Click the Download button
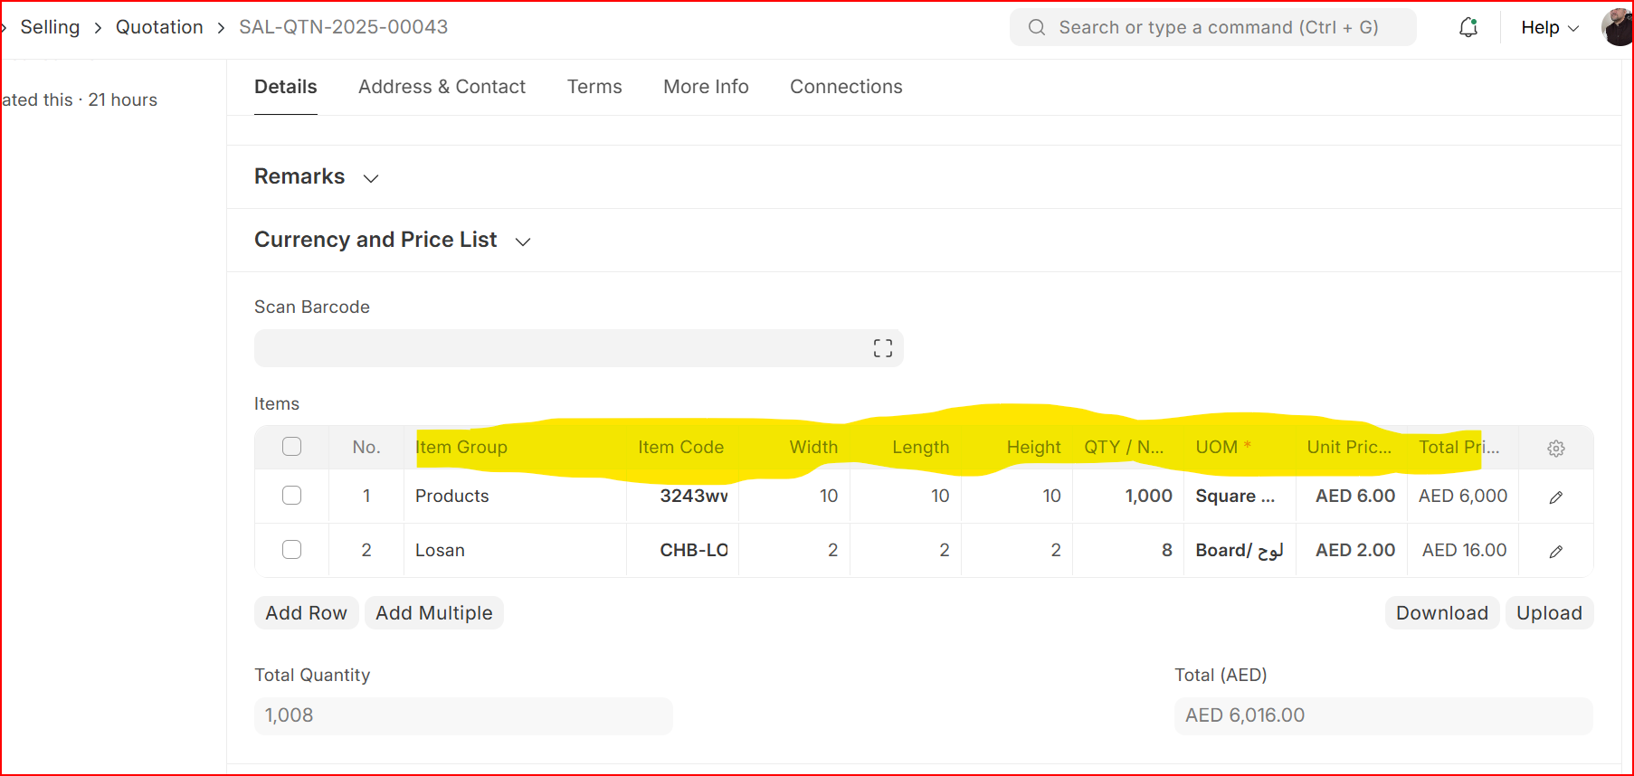The image size is (1634, 776). (1441, 613)
